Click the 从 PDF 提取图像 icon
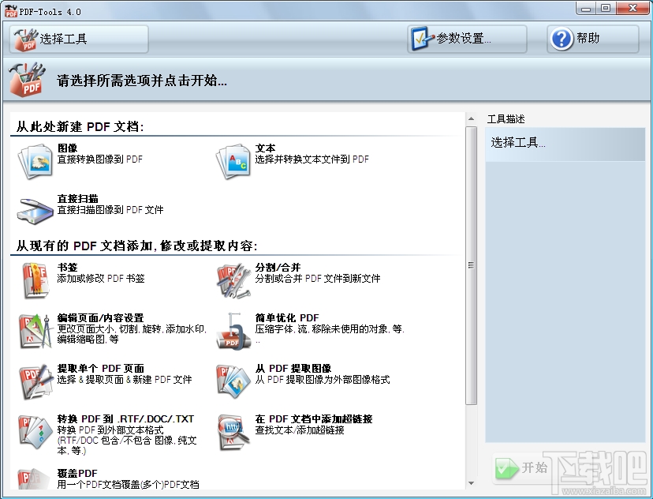 (x=233, y=381)
